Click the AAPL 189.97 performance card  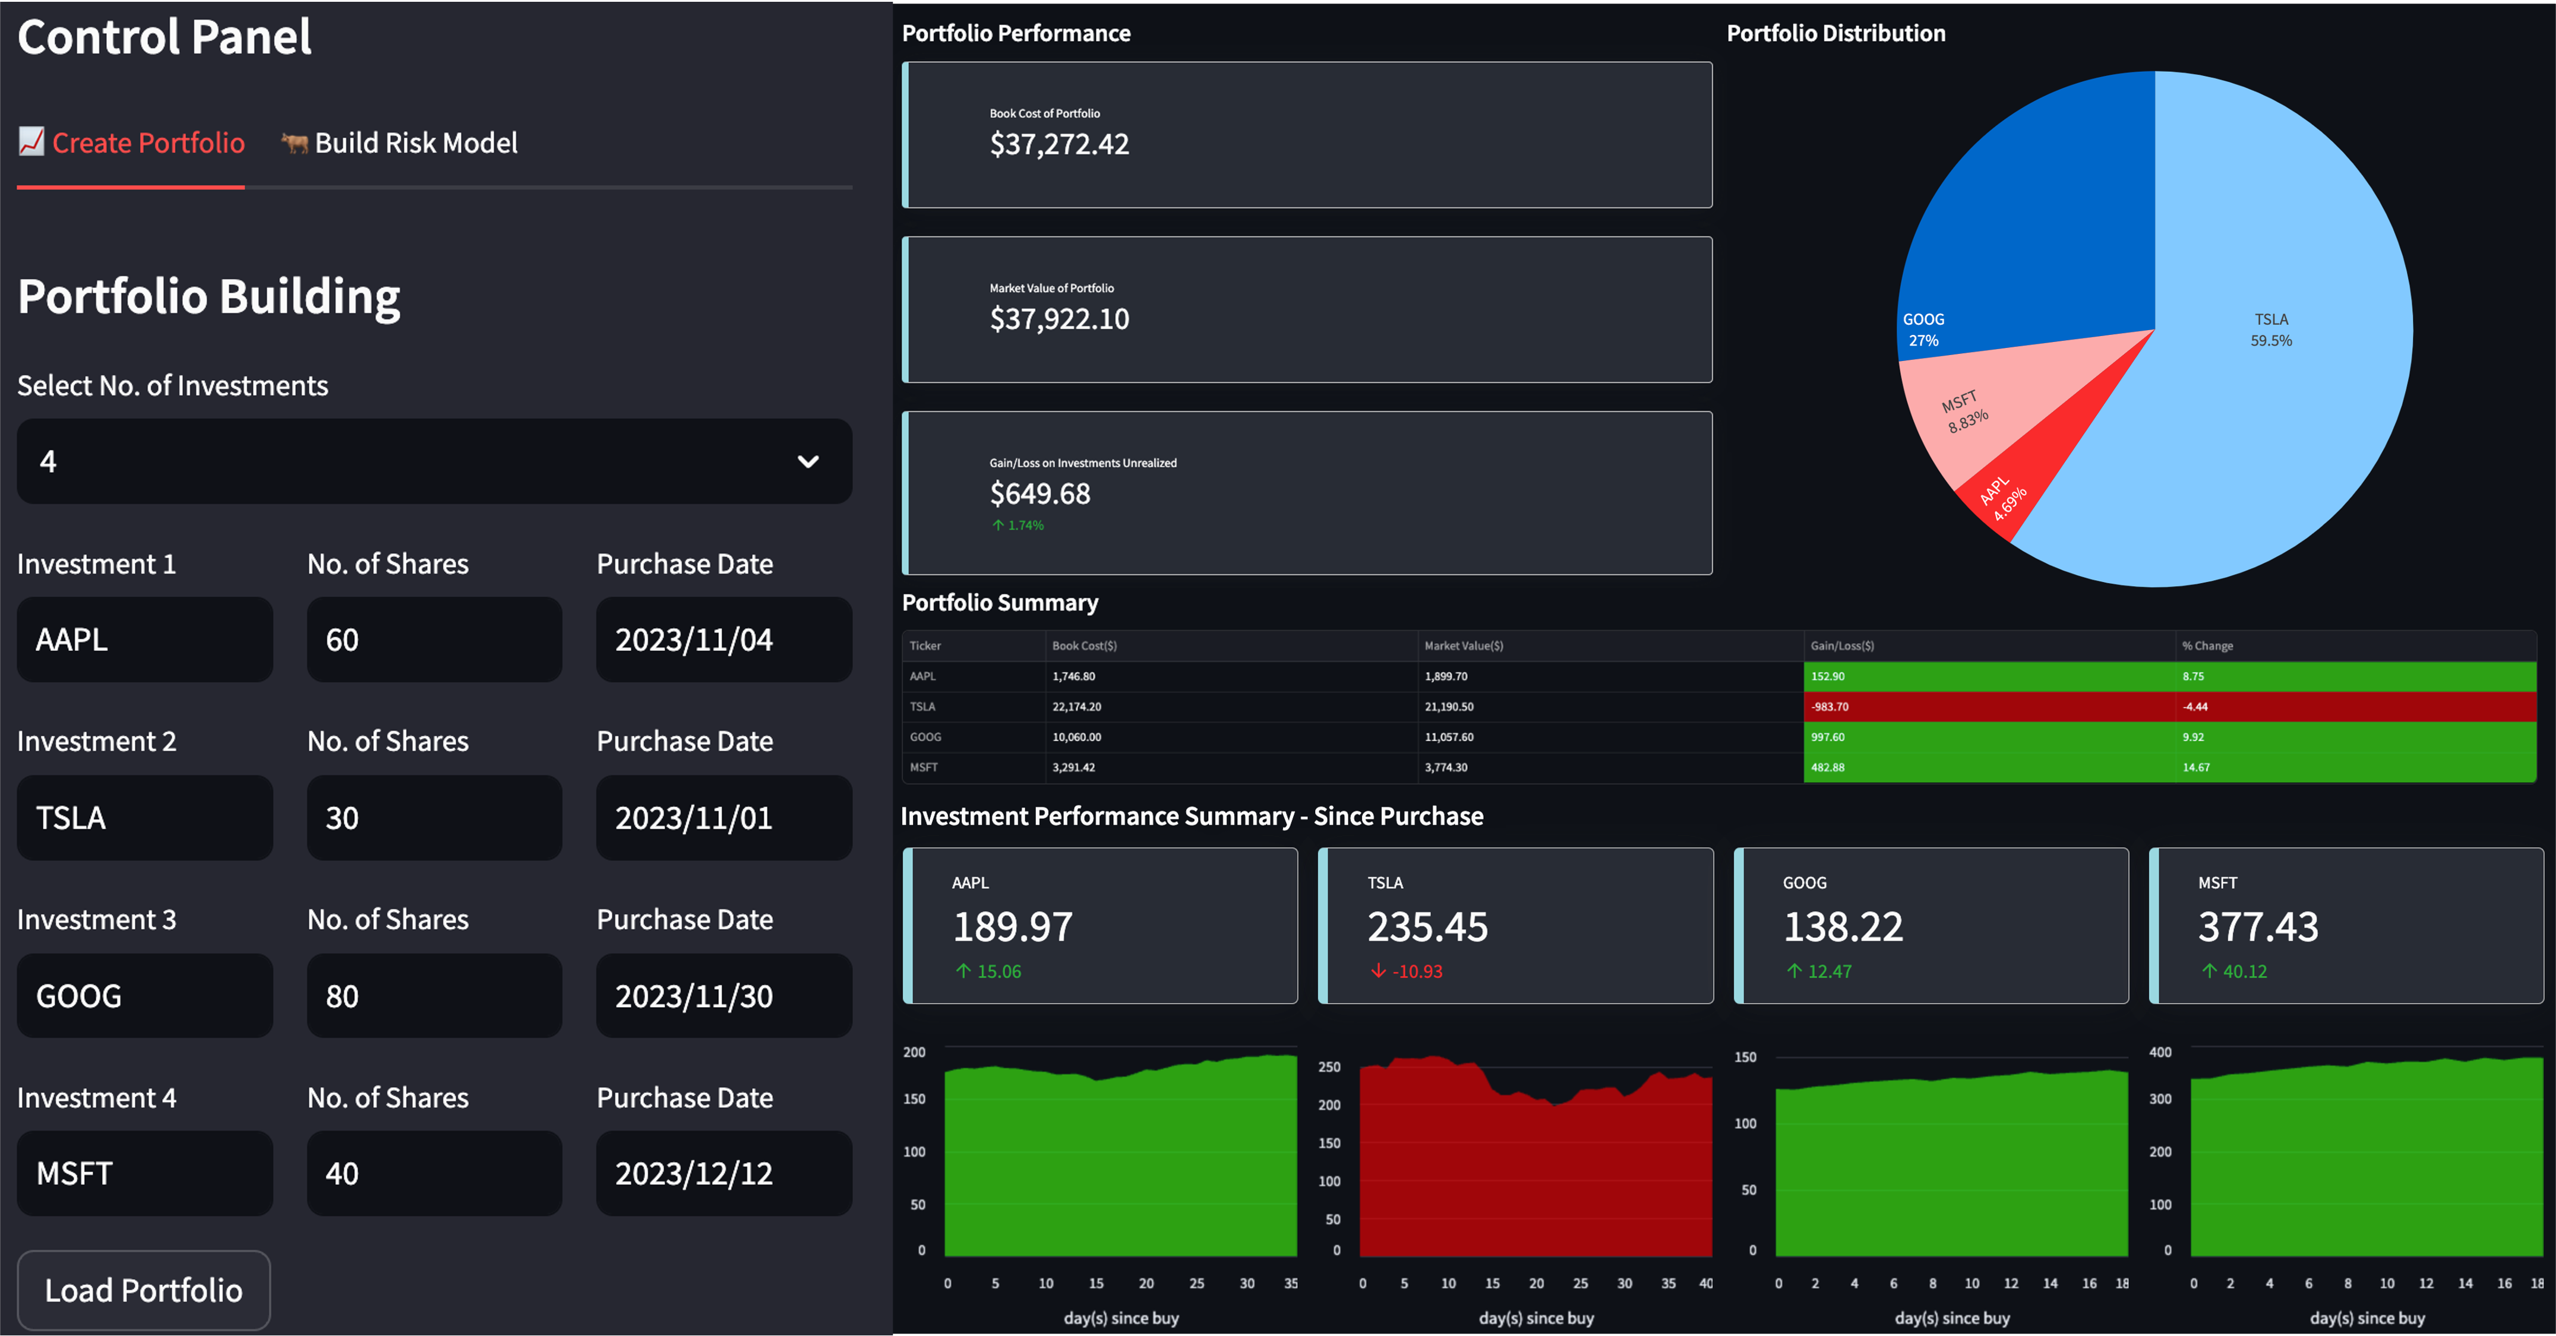[x=1100, y=925]
